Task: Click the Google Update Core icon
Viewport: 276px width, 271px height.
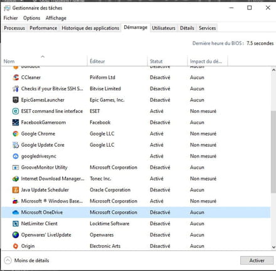Action: [x=16, y=145]
